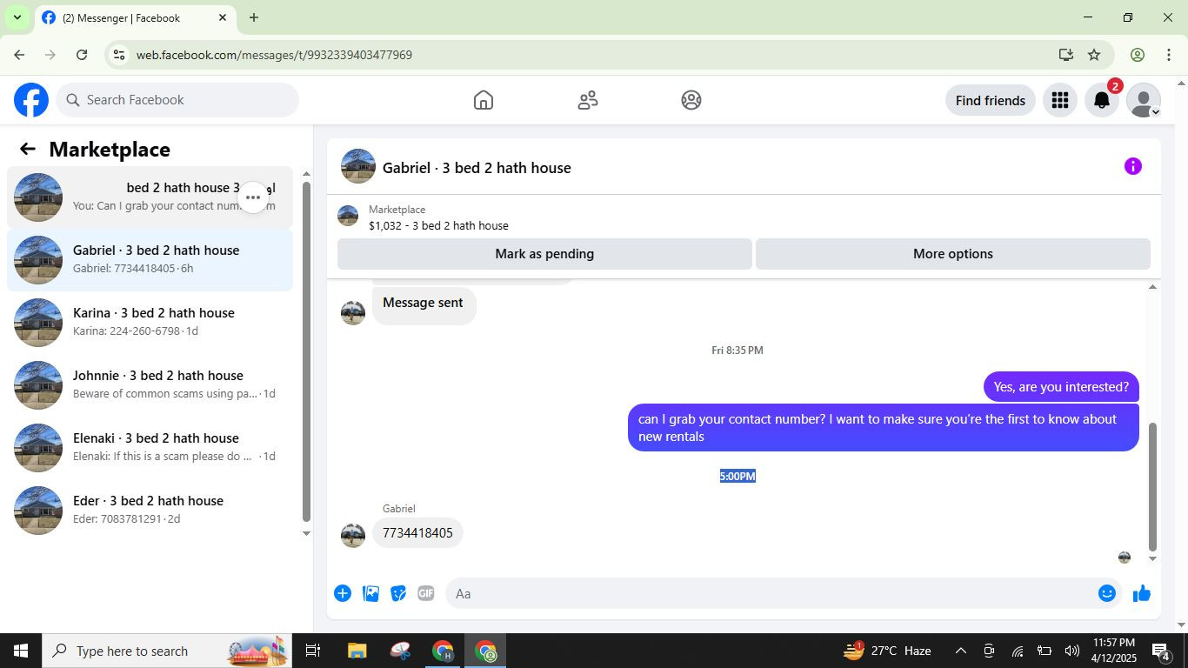
Task: Open a new browser tab
Action: [254, 17]
